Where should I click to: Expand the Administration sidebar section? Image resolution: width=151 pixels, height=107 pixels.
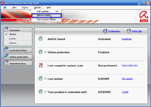(x=18, y=63)
